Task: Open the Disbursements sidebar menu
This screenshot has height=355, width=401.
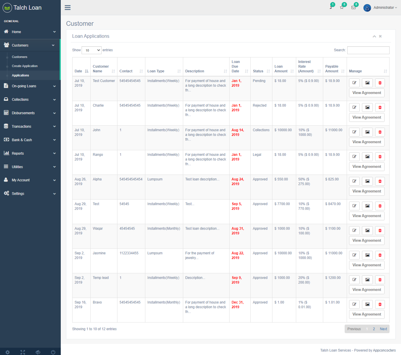Action: coord(30,113)
